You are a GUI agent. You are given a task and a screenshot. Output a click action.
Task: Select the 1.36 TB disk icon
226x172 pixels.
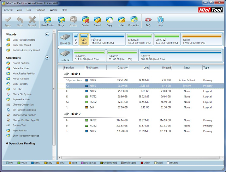point(65,55)
